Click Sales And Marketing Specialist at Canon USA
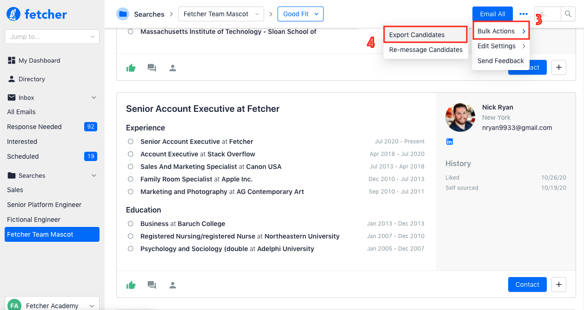The image size is (584, 310). pos(211,167)
